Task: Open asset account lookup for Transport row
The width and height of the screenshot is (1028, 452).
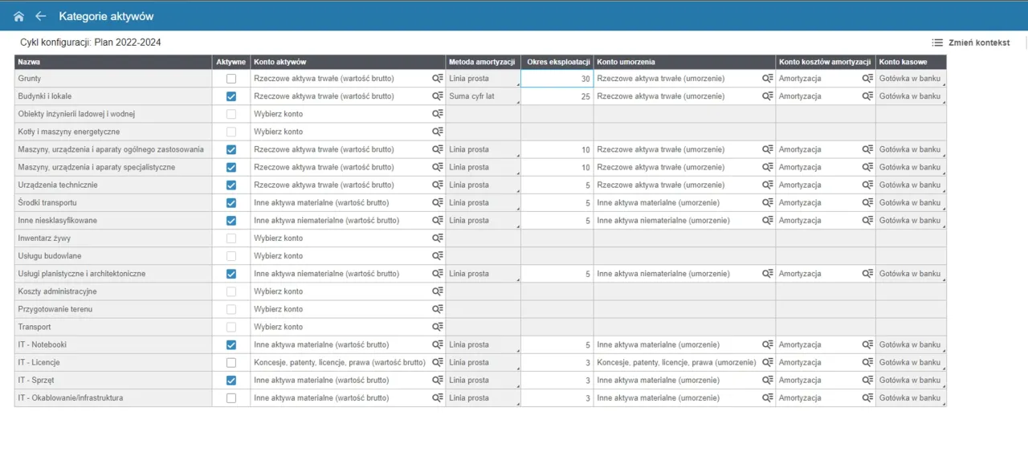Action: pos(438,327)
